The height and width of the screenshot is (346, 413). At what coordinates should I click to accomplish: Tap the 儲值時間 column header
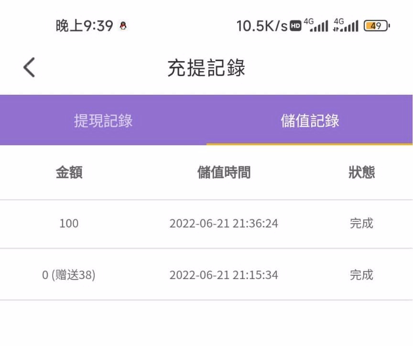pos(224,173)
